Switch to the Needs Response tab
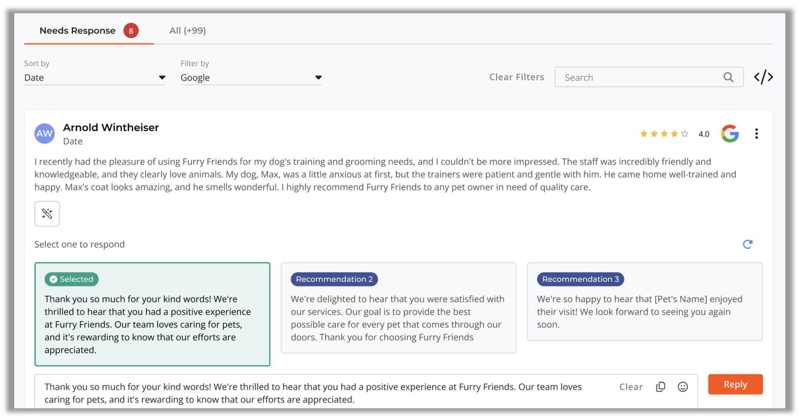The width and height of the screenshot is (799, 419). pyautogui.click(x=78, y=31)
